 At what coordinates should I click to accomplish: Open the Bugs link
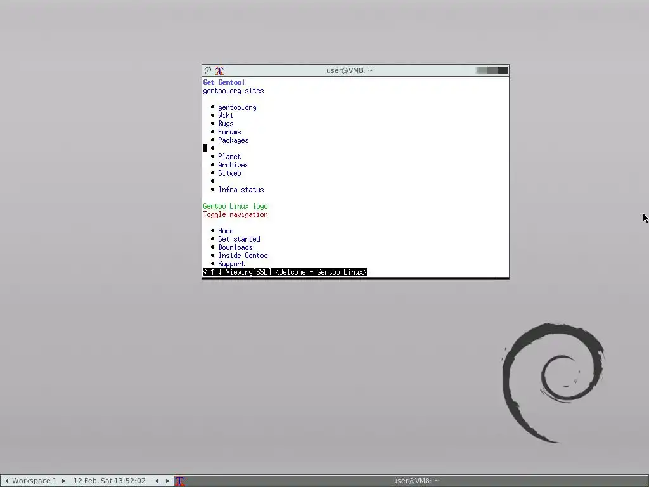[226, 124]
